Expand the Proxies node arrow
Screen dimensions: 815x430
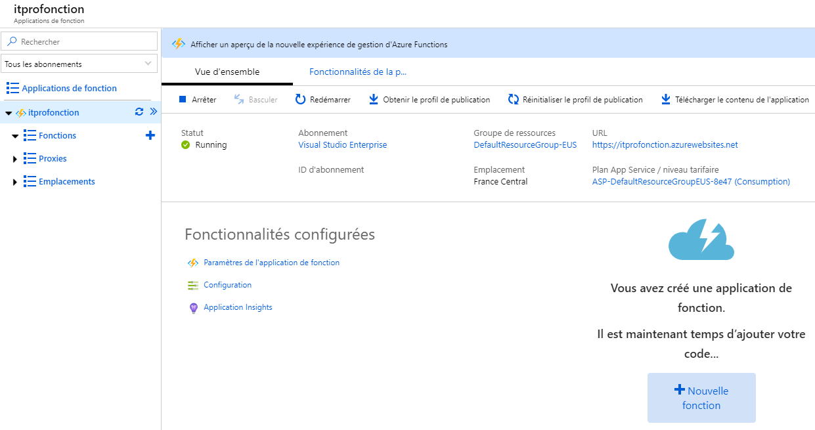click(x=15, y=159)
